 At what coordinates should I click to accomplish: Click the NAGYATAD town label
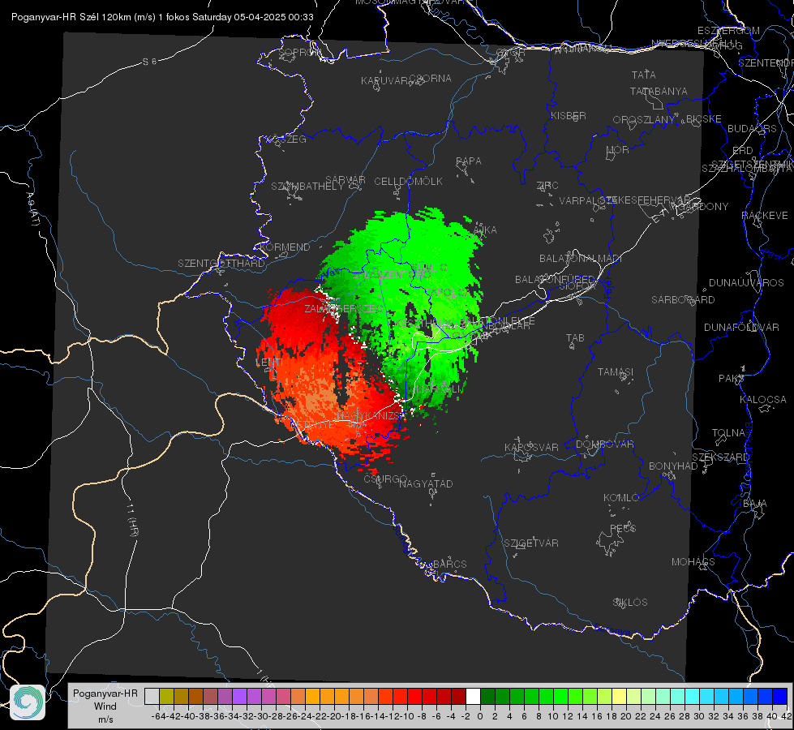[426, 483]
